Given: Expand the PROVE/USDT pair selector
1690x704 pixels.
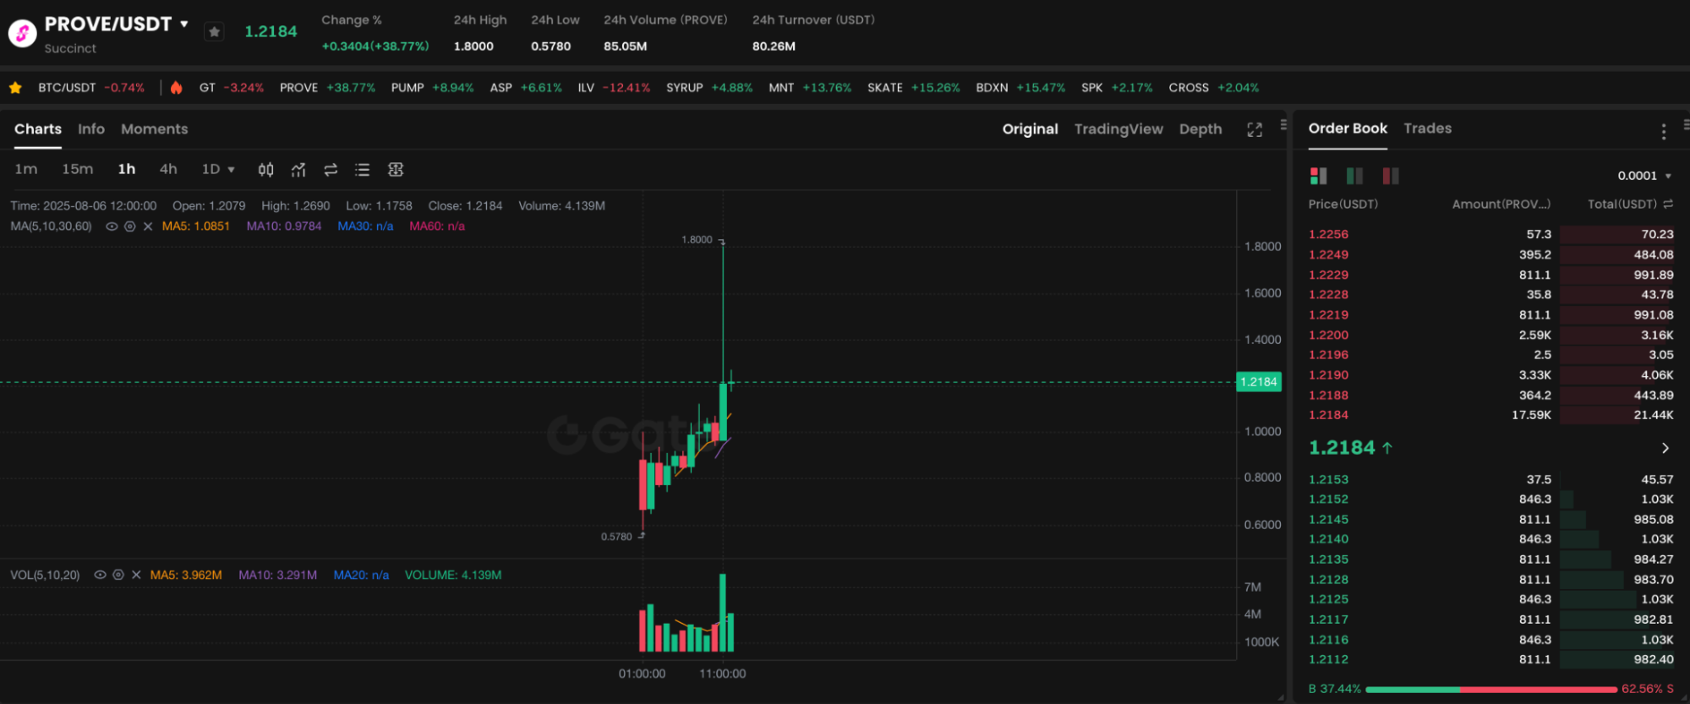Looking at the screenshot, I should [184, 25].
